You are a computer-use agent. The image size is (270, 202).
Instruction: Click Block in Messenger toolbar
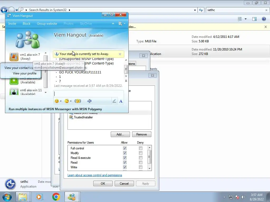(27, 24)
